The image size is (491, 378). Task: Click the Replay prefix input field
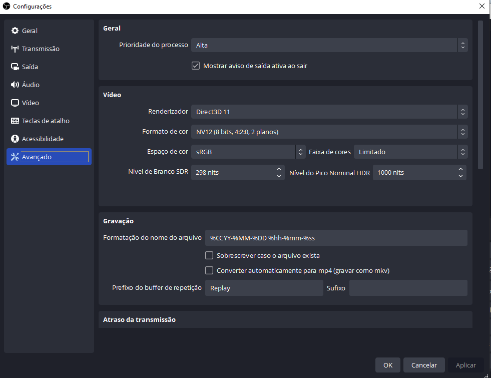click(x=264, y=288)
